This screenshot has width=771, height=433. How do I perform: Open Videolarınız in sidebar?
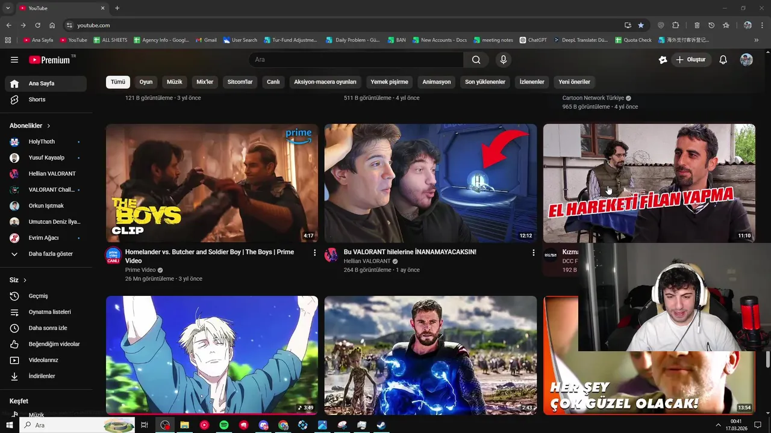pyautogui.click(x=46, y=360)
